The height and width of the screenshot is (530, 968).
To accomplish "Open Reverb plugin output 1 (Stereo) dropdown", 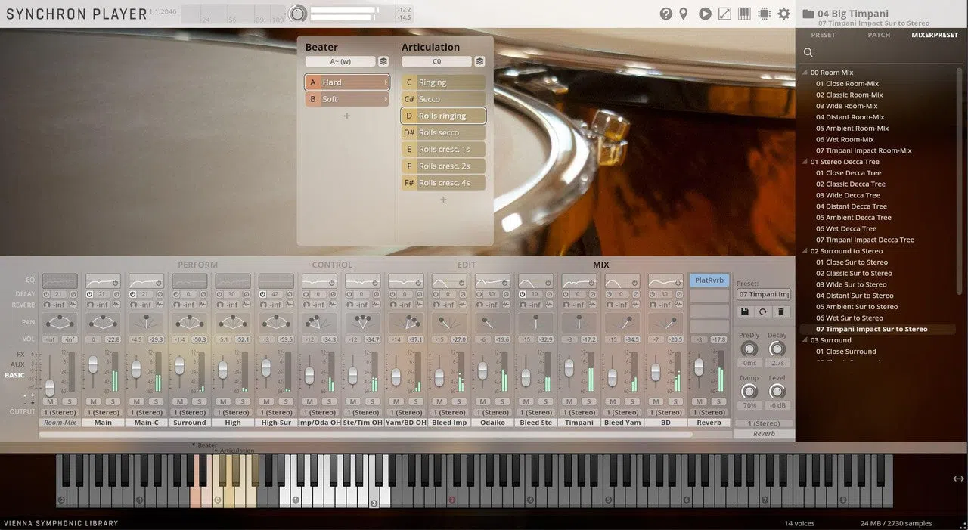I will click(x=764, y=423).
